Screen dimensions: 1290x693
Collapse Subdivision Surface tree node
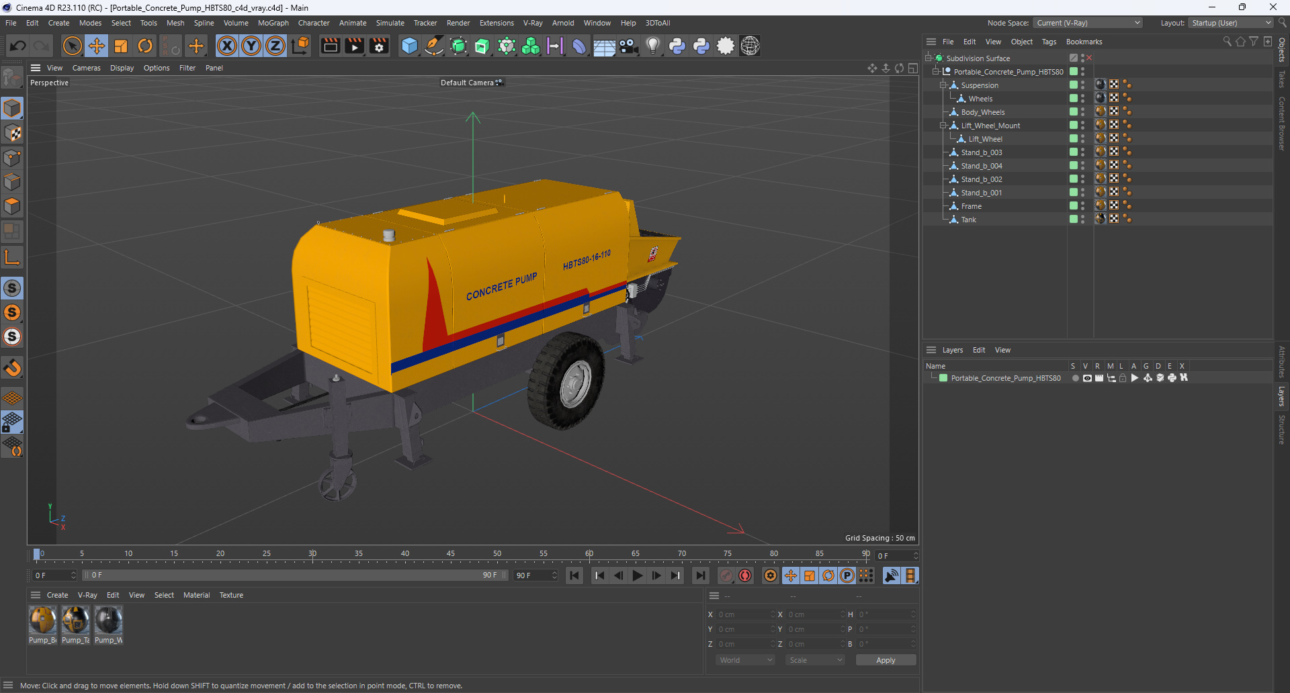[929, 58]
